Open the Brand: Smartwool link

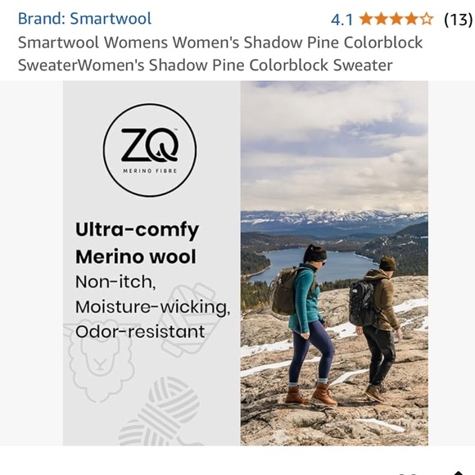[x=84, y=19]
